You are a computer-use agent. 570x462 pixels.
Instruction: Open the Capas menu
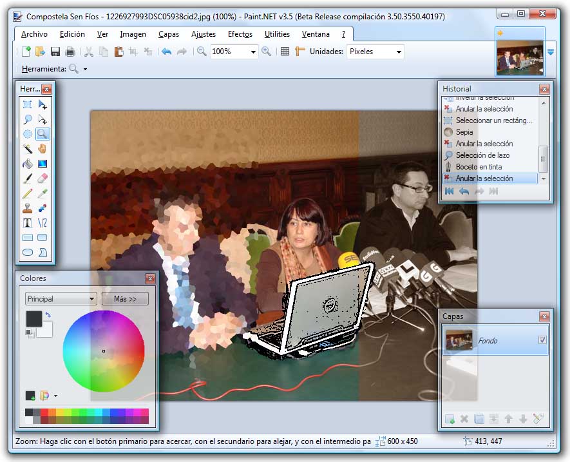tap(169, 34)
